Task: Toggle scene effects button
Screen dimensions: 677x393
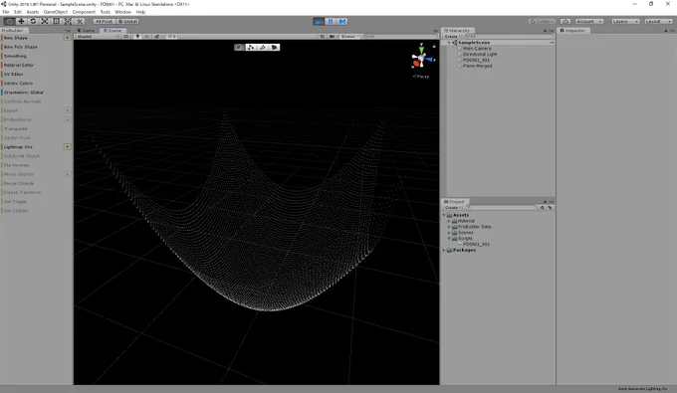Action: (158, 37)
